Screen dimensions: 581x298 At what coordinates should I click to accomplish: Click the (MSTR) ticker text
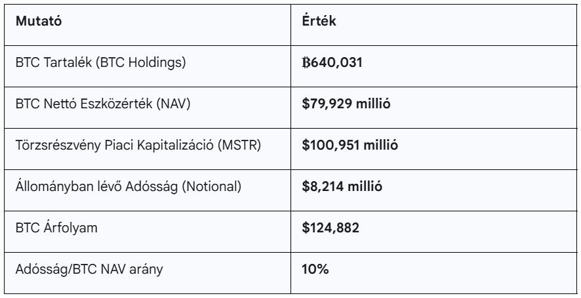pyautogui.click(x=244, y=145)
